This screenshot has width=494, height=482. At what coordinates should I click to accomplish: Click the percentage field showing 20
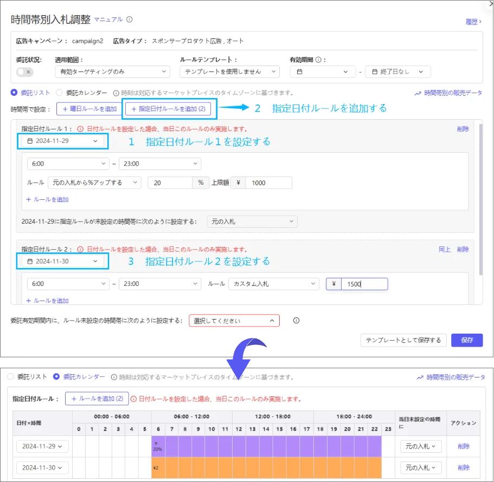pos(170,183)
